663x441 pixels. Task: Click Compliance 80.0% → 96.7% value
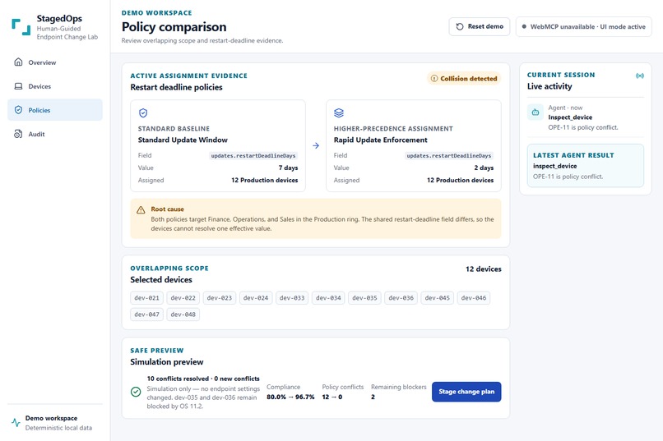[290, 397]
